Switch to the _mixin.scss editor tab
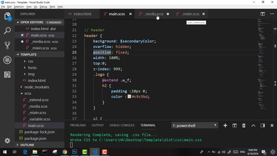Image resolution: width=277 pixels, height=156 pixels. pyautogui.click(x=190, y=14)
